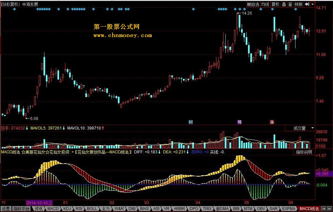333x212 pixels.
Task: Toggle 均线 moving average lines
Action: 265,4
